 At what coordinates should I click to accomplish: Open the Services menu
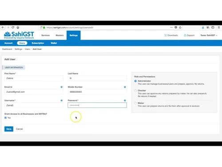45,35
